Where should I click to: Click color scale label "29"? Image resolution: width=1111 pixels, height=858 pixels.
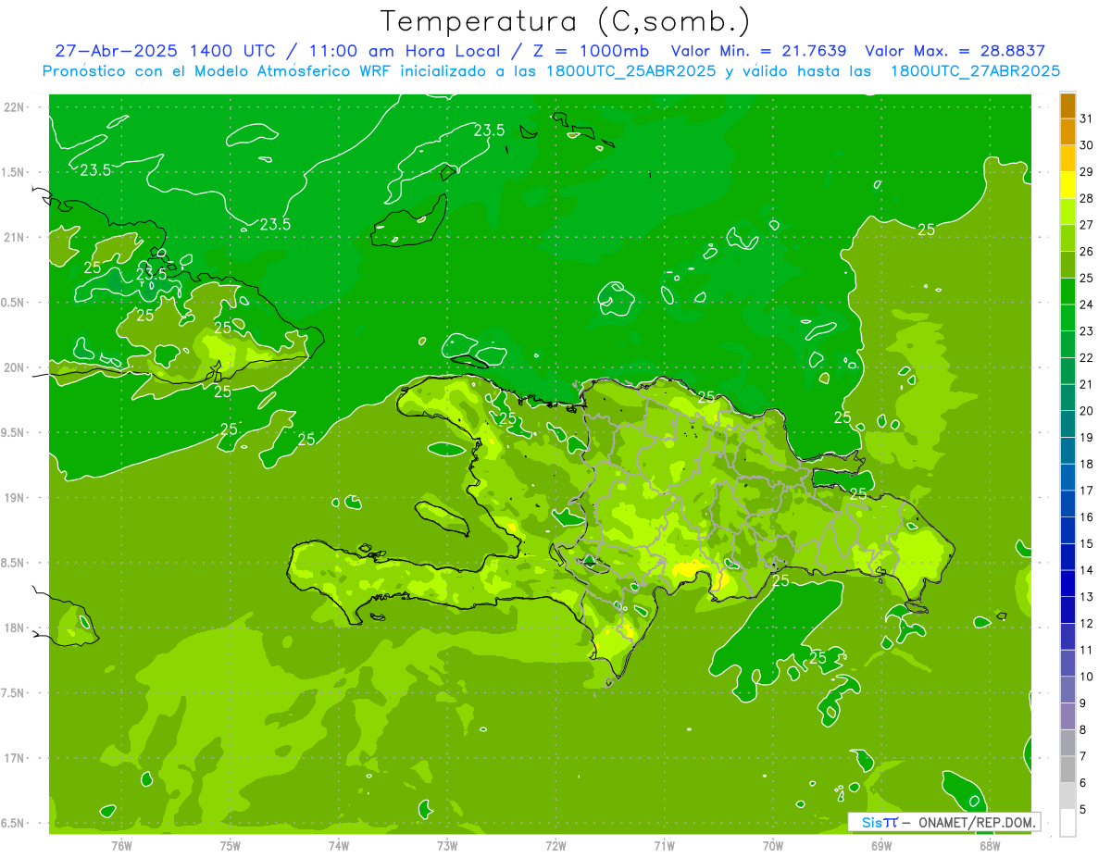[1087, 172]
